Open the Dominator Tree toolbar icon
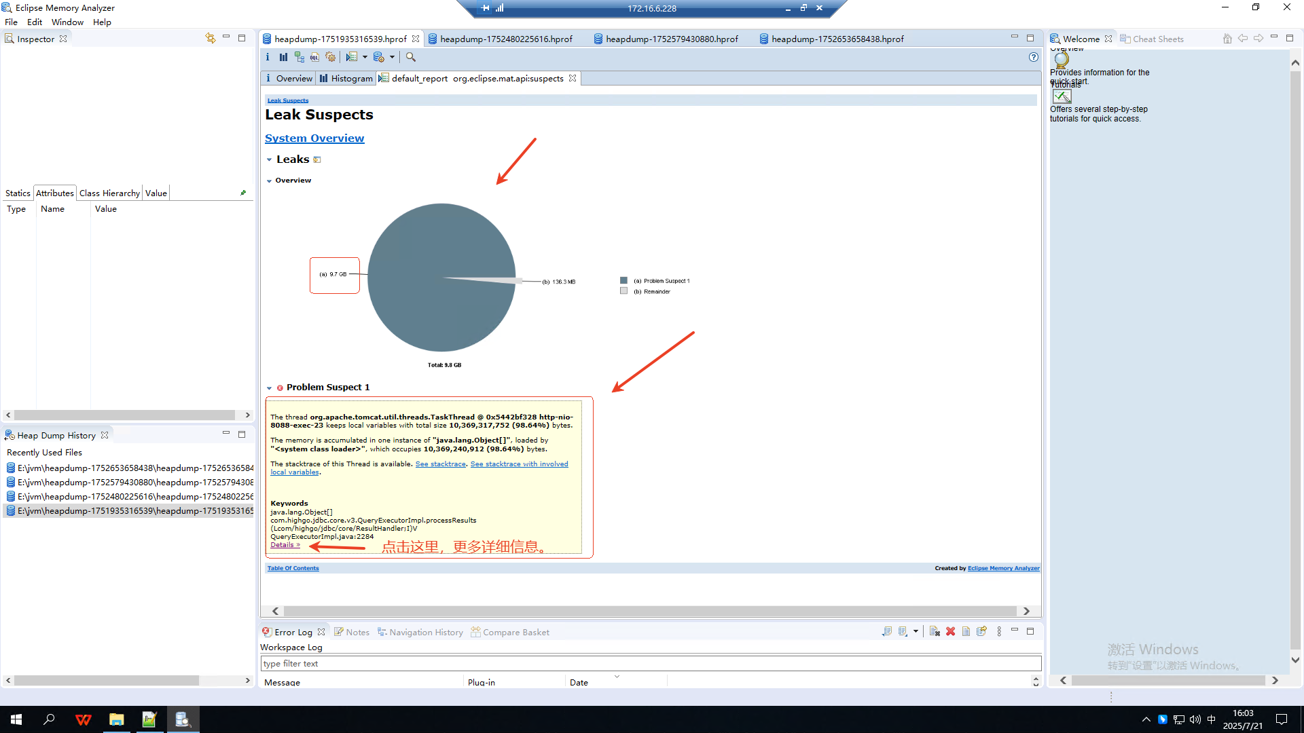 point(299,58)
